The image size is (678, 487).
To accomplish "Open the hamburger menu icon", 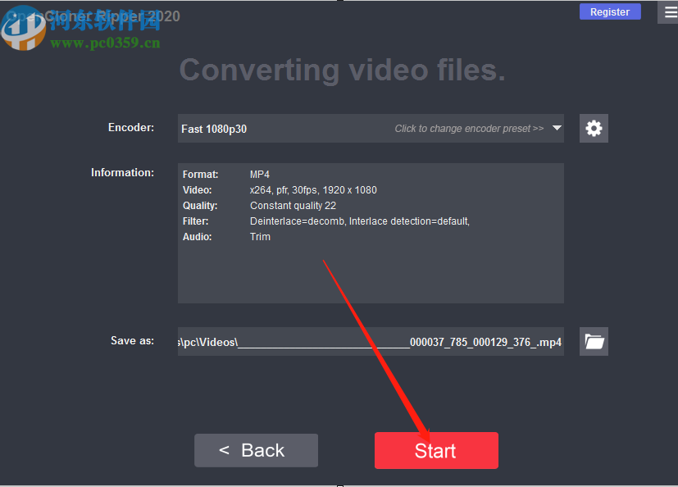I will click(x=669, y=12).
